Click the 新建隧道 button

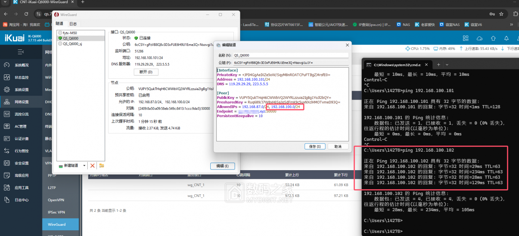tap(69, 166)
